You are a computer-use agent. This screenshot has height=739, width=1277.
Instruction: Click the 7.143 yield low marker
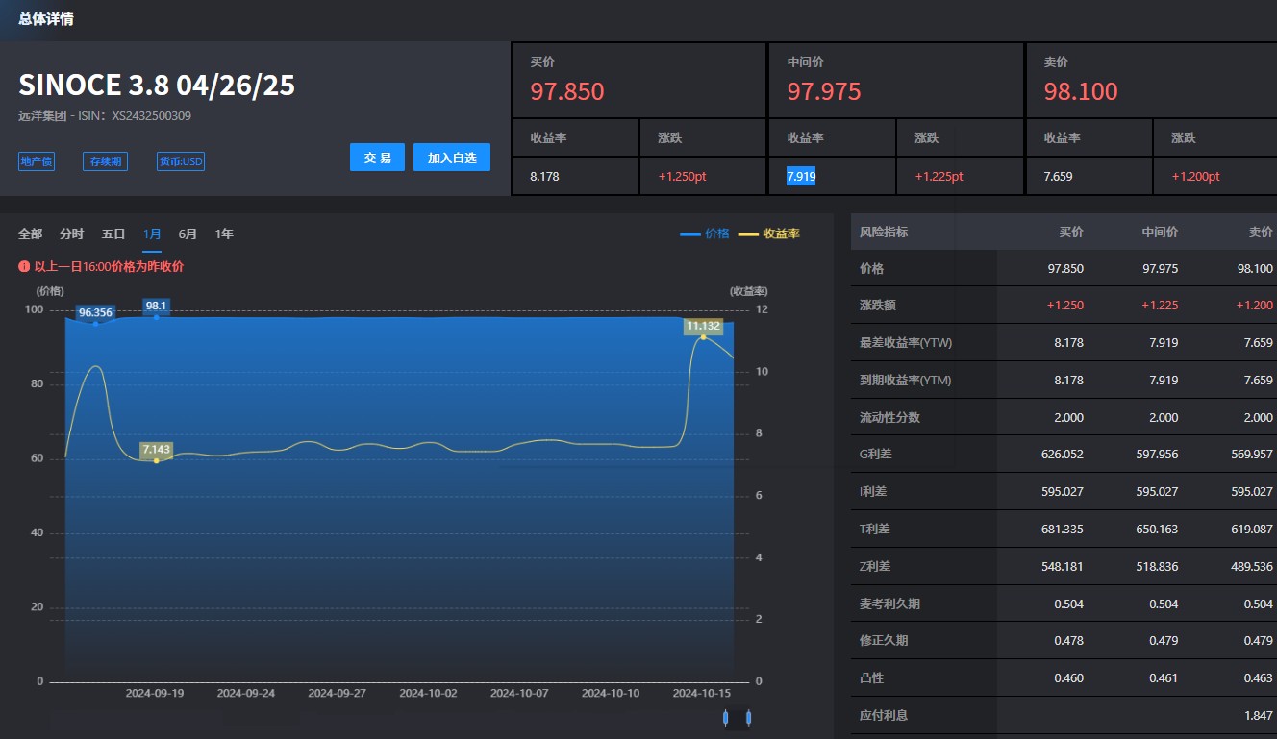(x=156, y=450)
